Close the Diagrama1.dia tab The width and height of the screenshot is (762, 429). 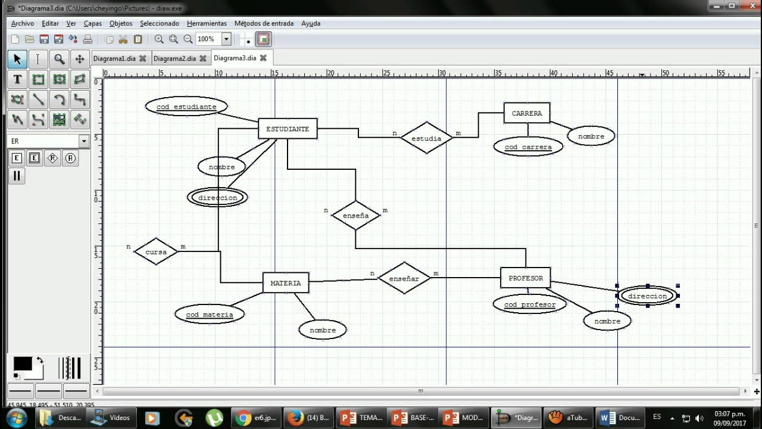click(x=142, y=58)
